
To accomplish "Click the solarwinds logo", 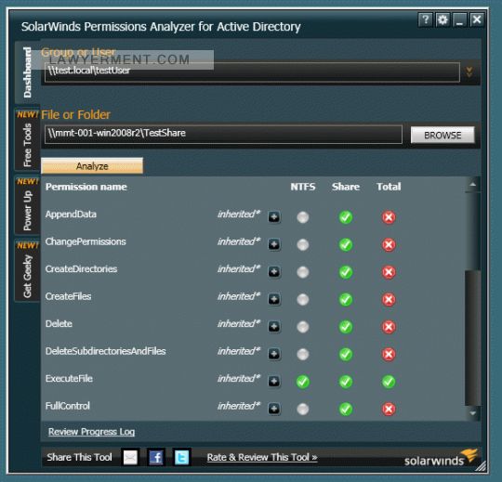I will [x=442, y=457].
